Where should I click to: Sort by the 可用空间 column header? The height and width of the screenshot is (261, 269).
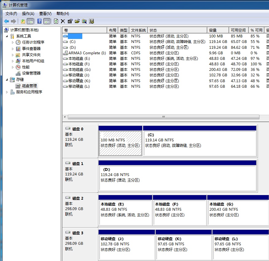(239, 30)
